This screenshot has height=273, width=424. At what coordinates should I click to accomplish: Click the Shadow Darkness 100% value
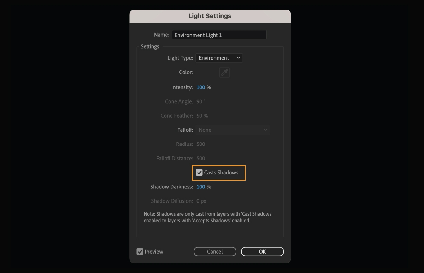tap(201, 187)
